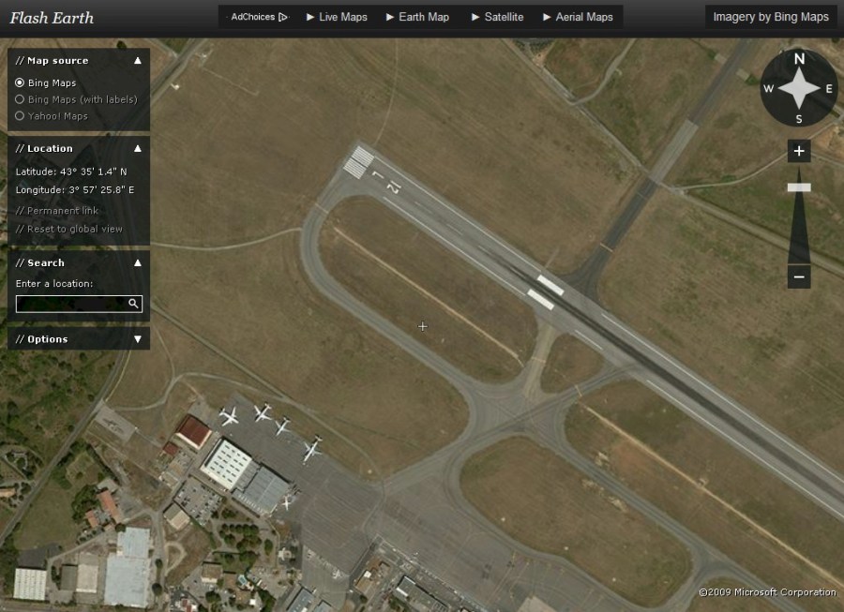844x612 pixels.
Task: Select Bing Maps (with labels) option
Action: 20,99
